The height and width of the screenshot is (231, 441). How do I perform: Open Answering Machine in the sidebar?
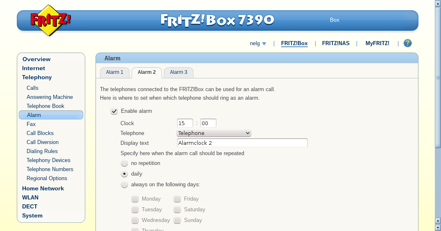pyautogui.click(x=50, y=97)
